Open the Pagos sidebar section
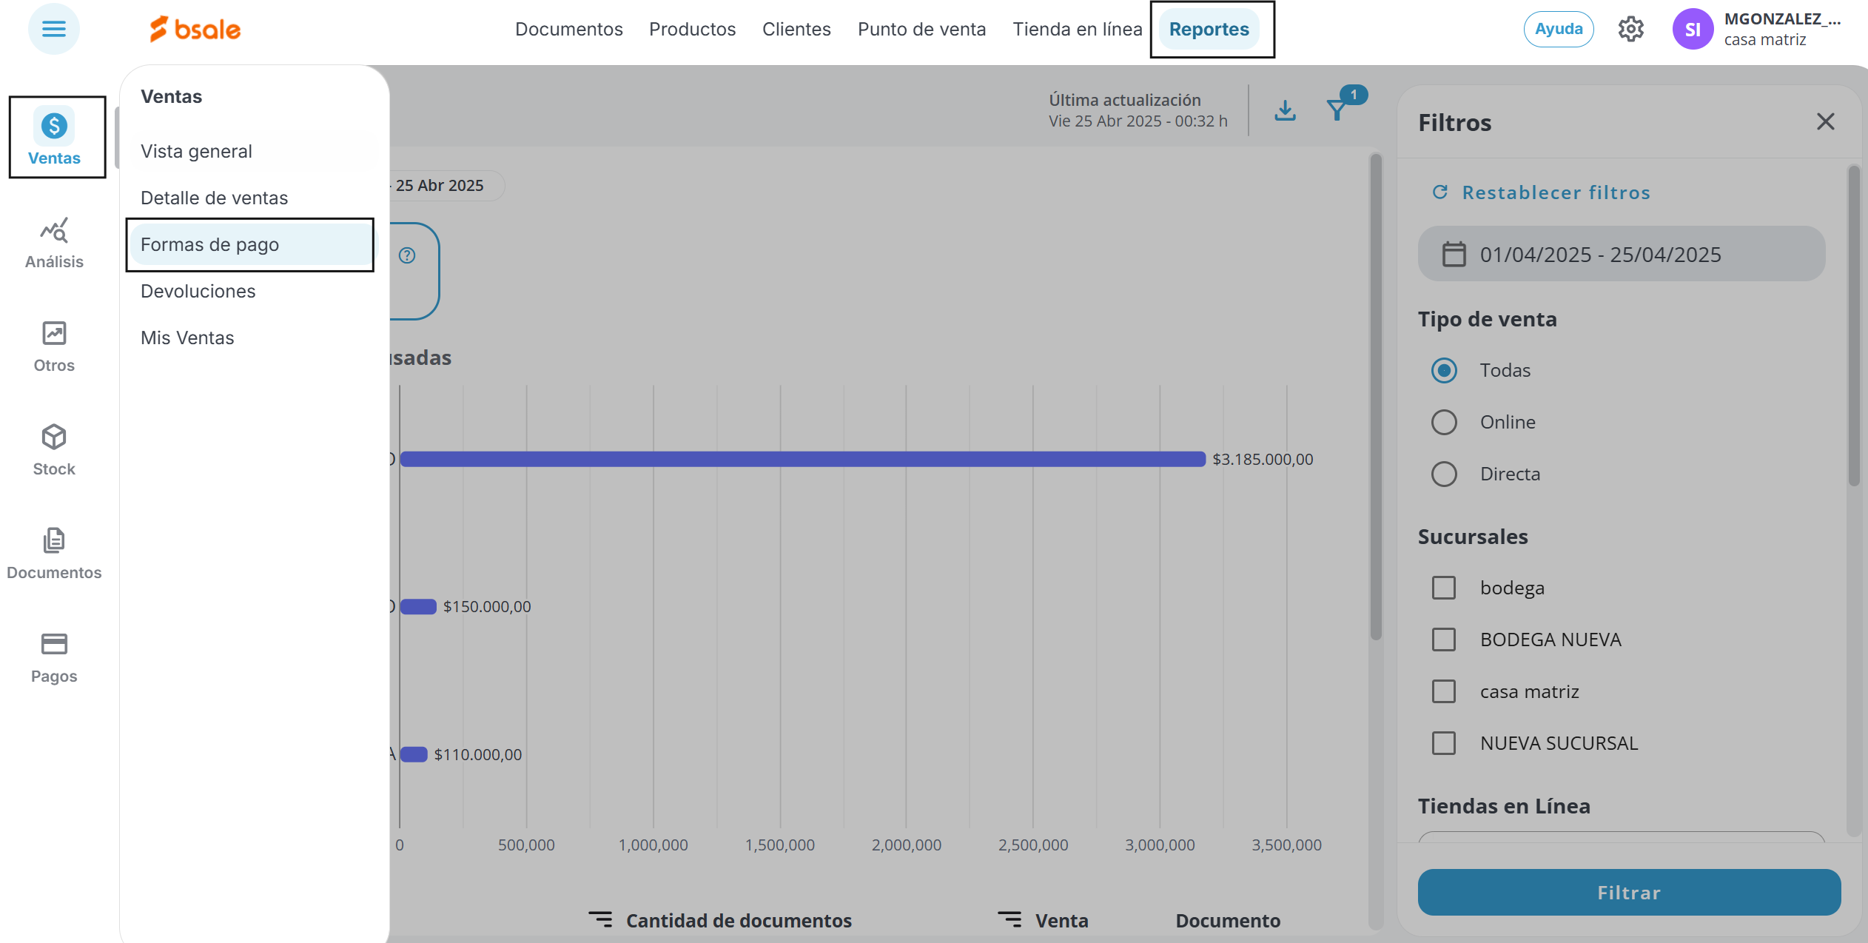This screenshot has height=943, width=1868. pos(54,658)
